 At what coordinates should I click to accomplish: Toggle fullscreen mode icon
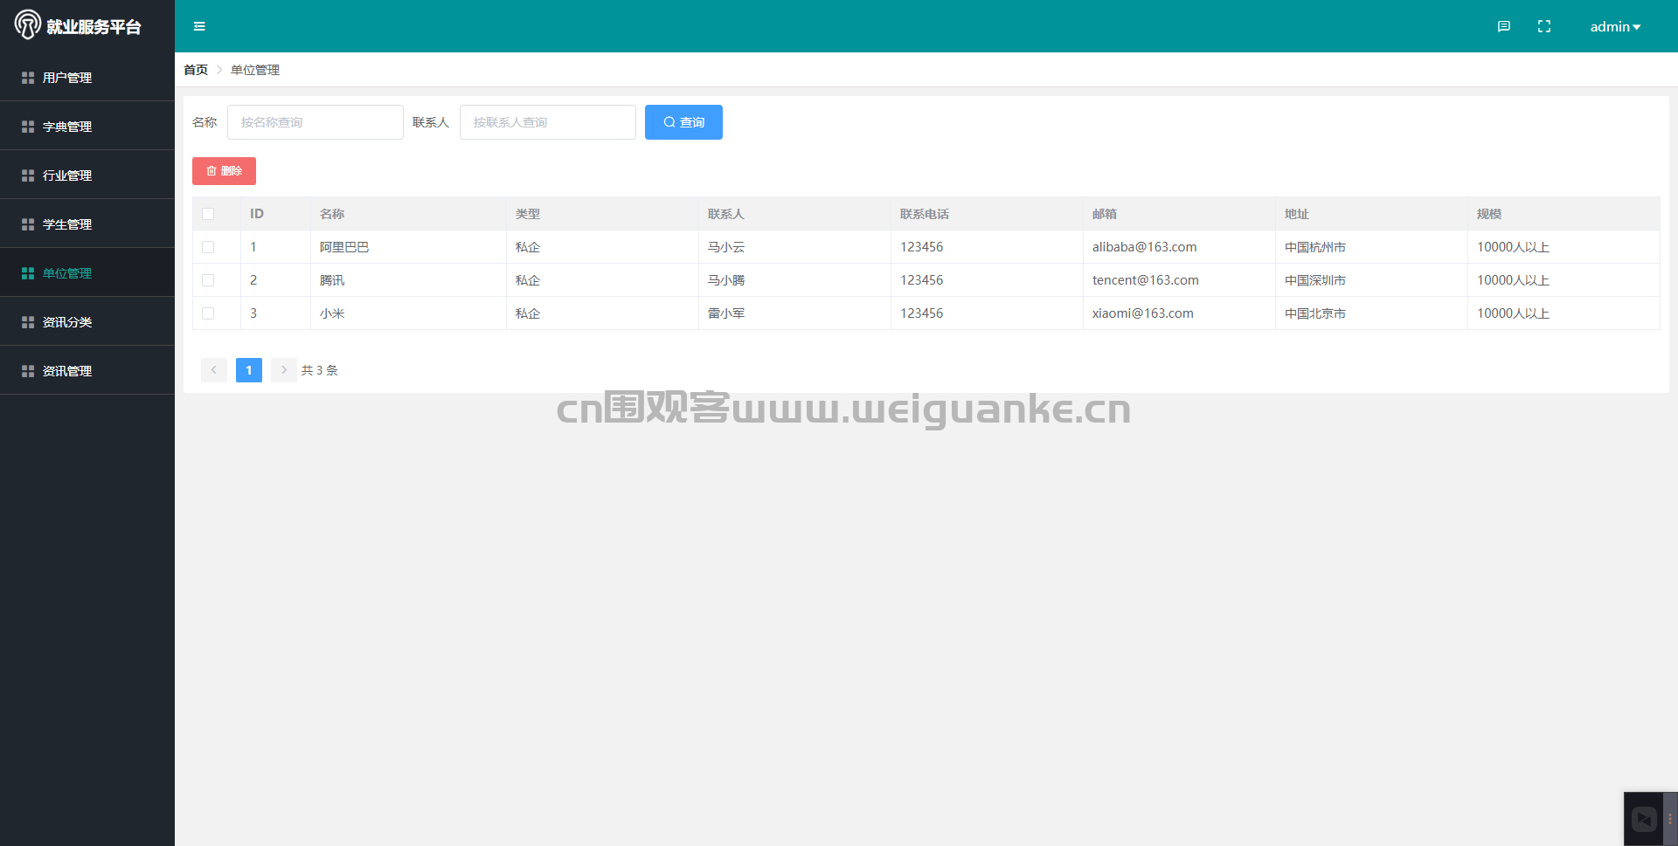click(x=1544, y=26)
